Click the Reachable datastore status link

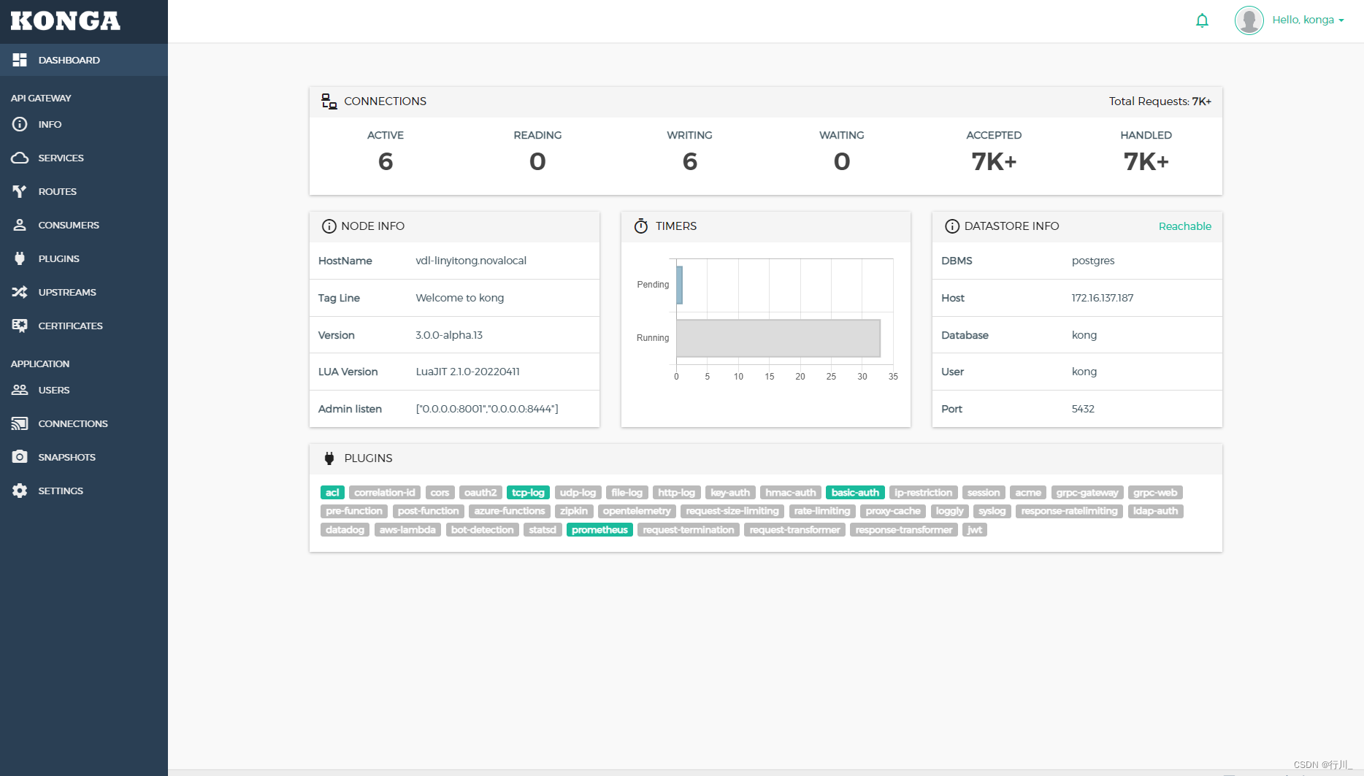(1184, 226)
